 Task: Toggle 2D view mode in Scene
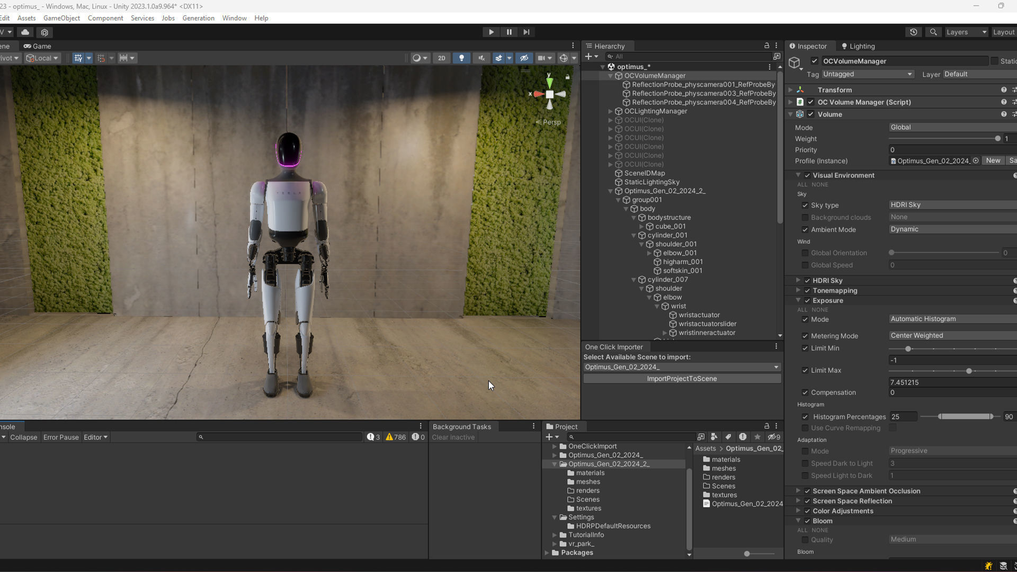[x=441, y=58]
